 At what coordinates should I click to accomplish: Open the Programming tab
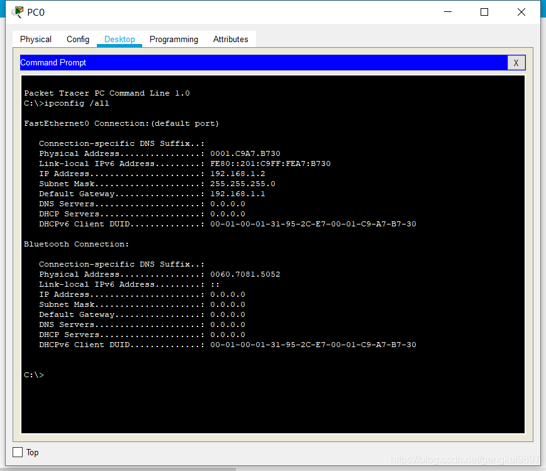tap(174, 40)
